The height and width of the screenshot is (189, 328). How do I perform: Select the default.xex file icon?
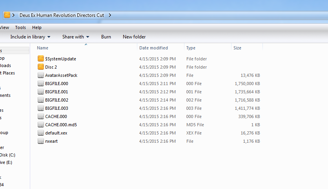(41, 133)
